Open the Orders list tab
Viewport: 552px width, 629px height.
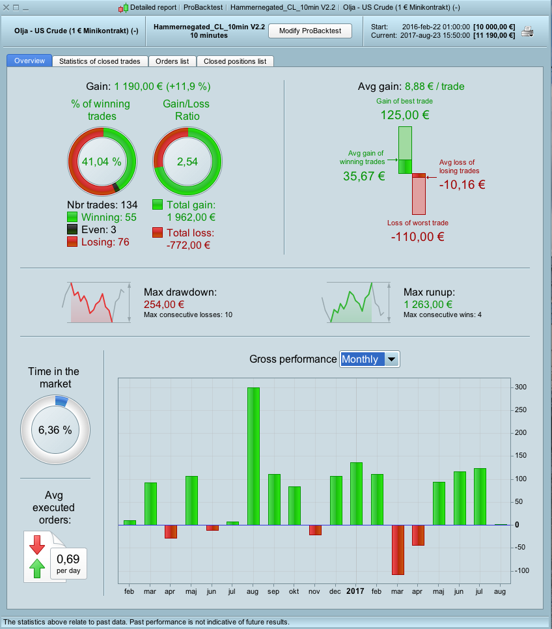coord(172,61)
